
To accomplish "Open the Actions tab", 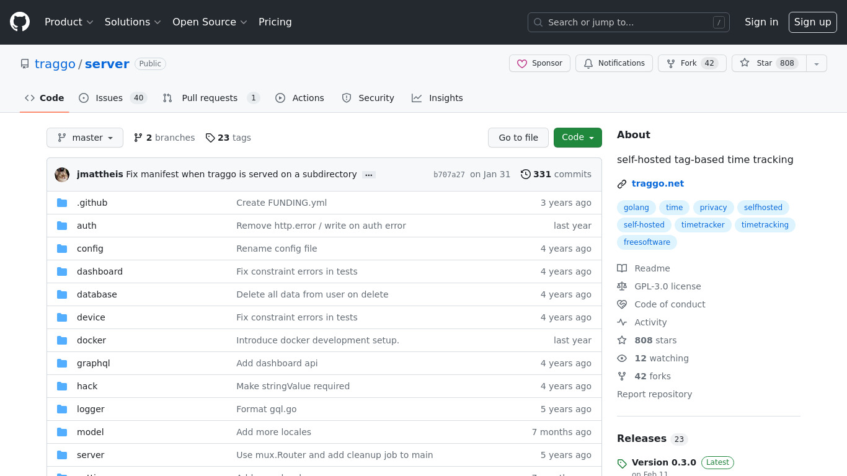I will tap(299, 98).
